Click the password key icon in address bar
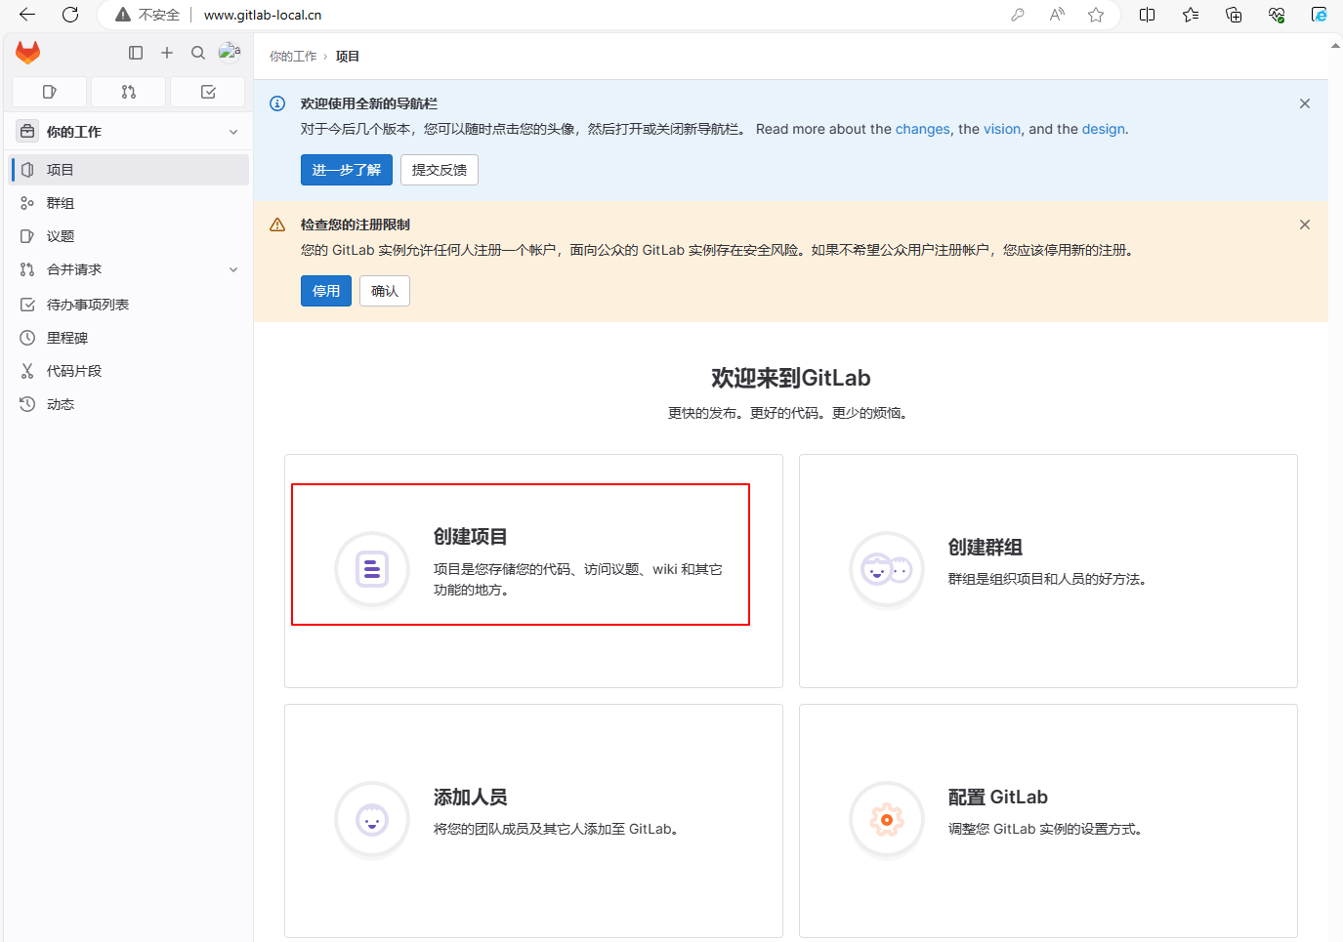Screen dimensions: 1343x942 click(x=1018, y=15)
